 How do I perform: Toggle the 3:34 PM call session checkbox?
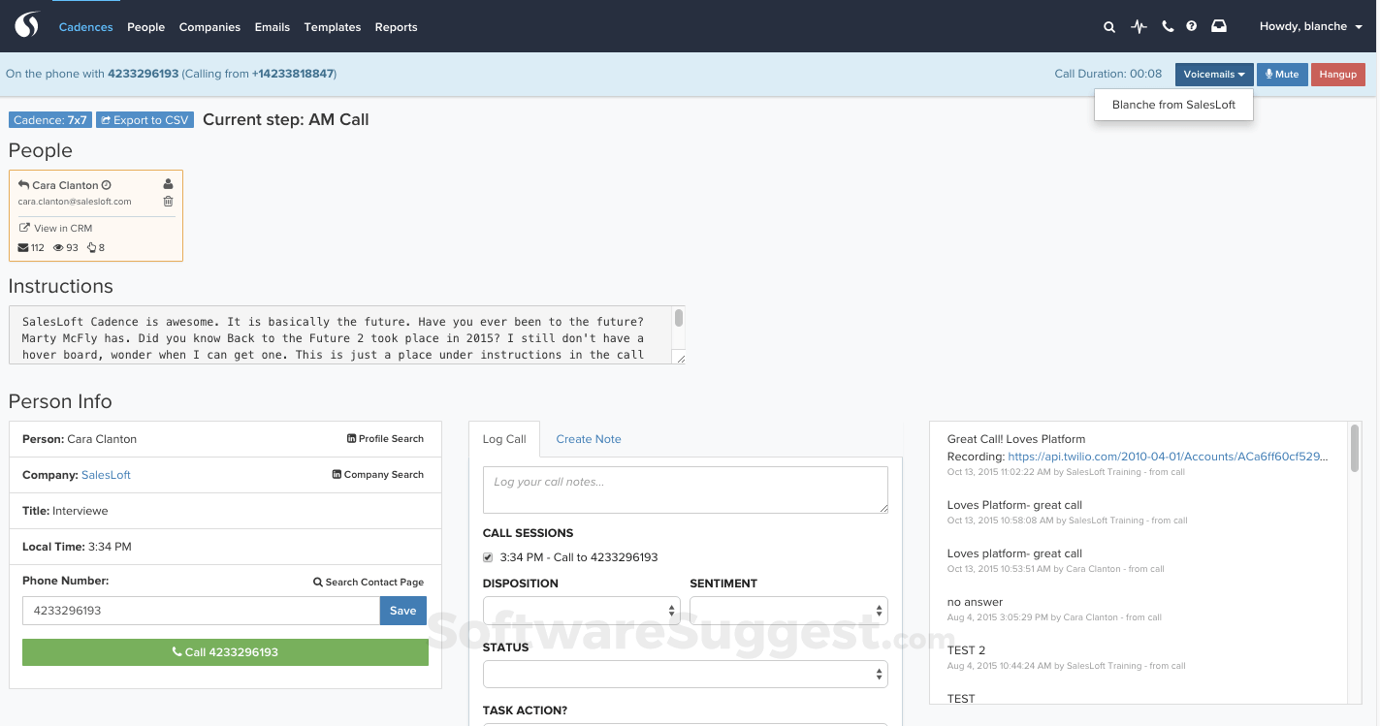488,557
